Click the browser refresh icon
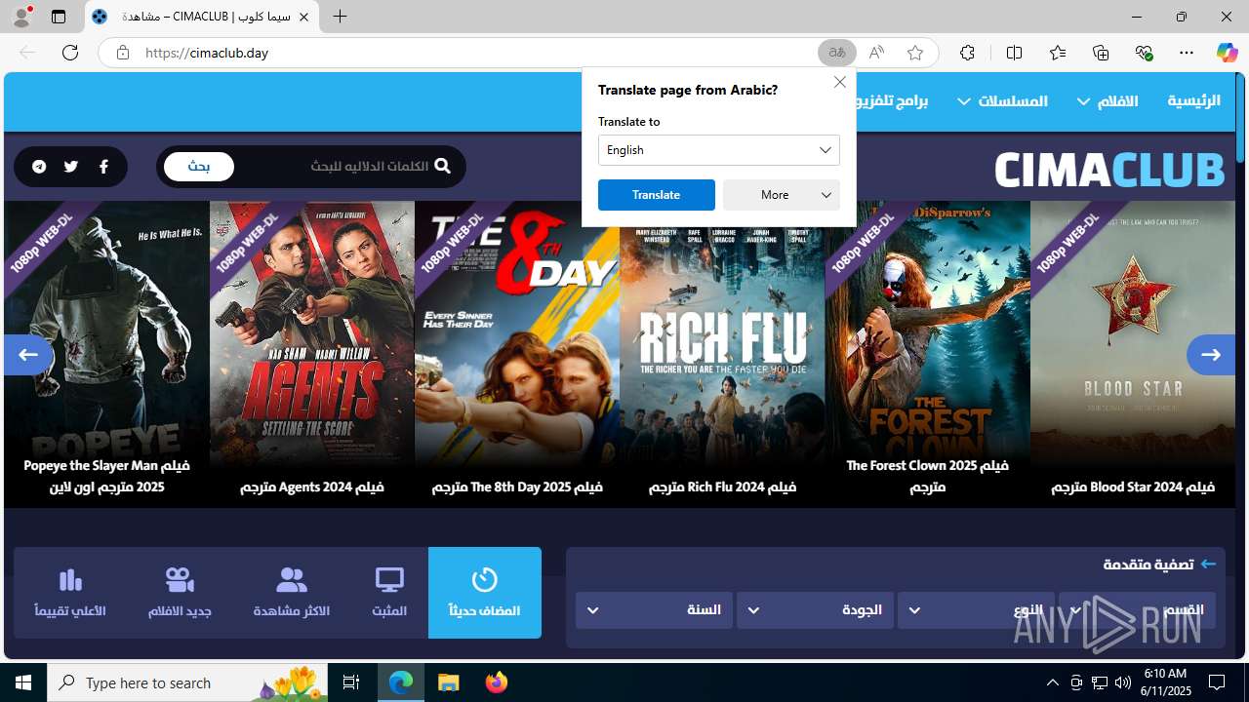This screenshot has height=702, width=1249. (x=70, y=53)
